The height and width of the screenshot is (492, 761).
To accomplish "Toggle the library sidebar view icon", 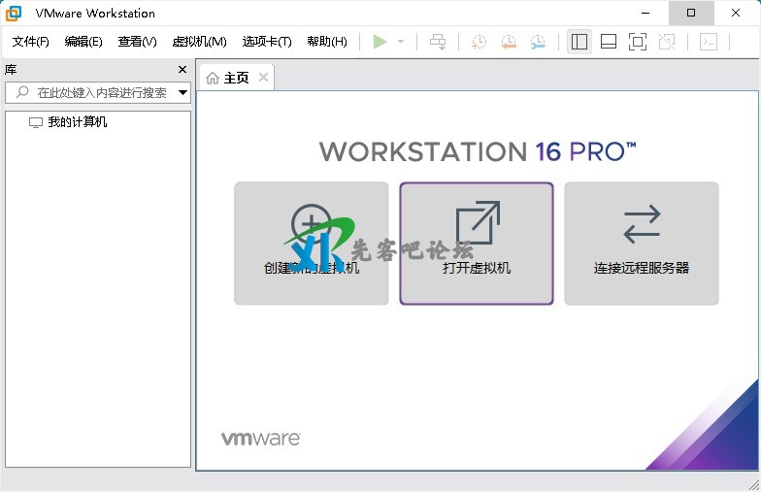I will tap(579, 42).
